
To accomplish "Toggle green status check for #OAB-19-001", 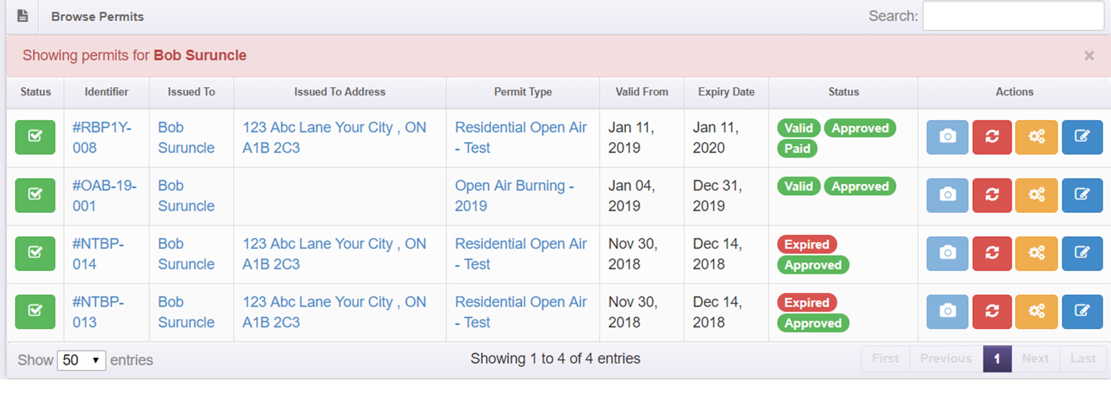I will [35, 195].
